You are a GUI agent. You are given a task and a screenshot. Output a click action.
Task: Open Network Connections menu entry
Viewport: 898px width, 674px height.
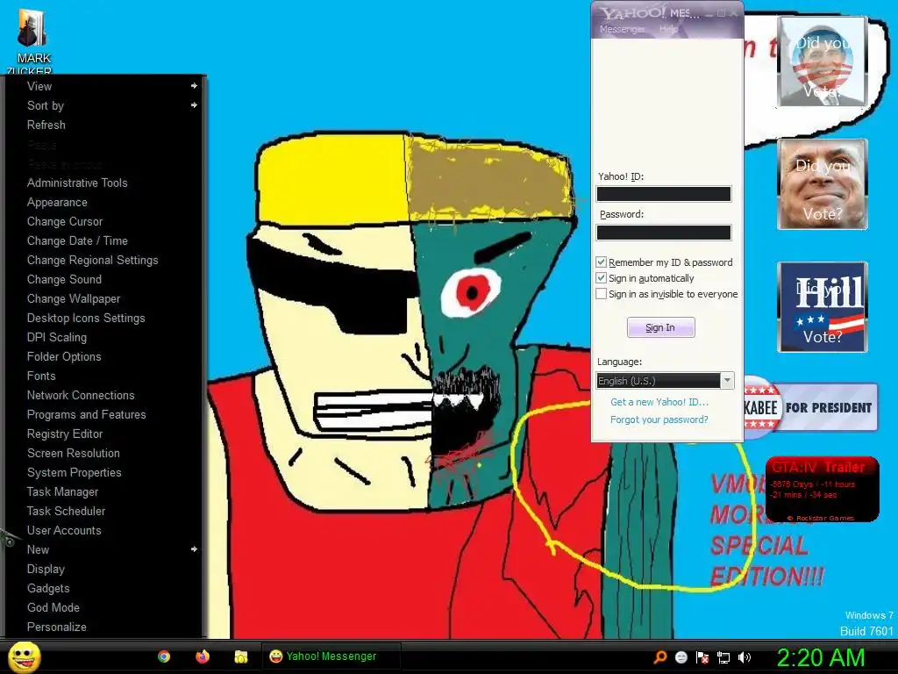click(104, 395)
